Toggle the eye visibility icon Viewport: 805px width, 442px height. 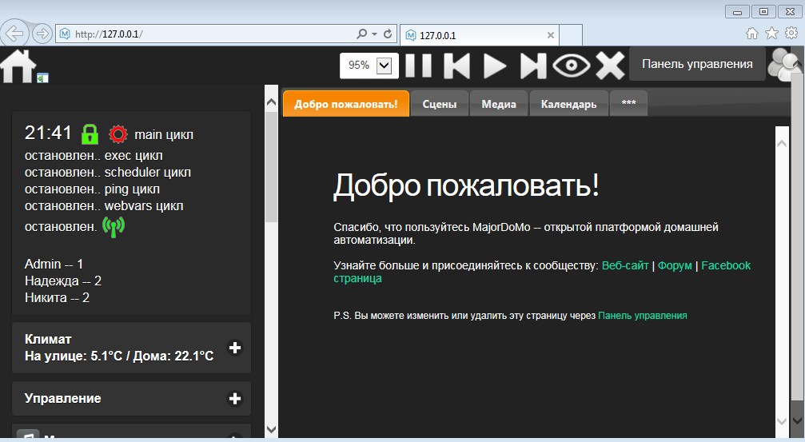571,66
